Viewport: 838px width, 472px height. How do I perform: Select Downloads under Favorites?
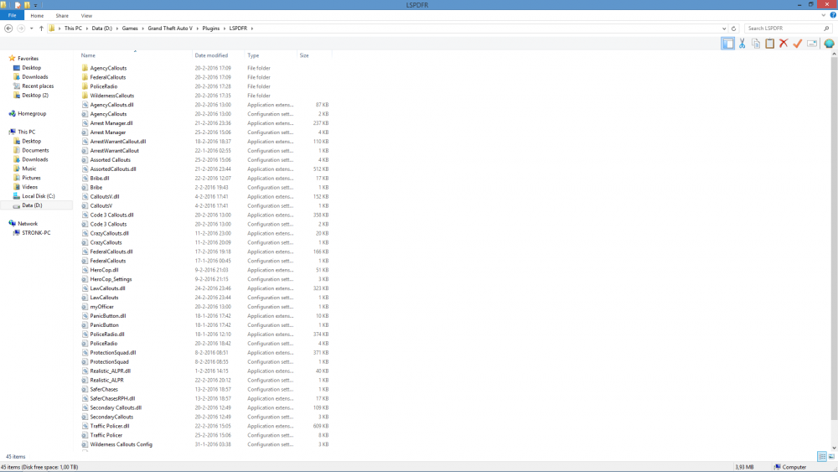[x=34, y=77]
